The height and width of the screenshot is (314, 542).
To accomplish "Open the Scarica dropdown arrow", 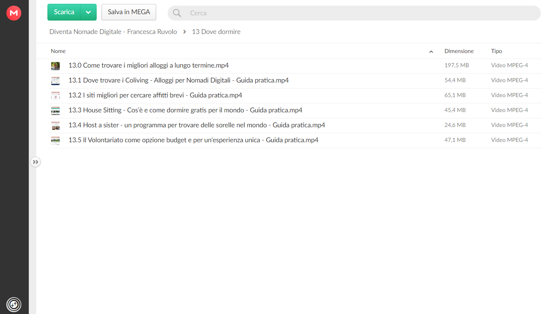I will (88, 12).
